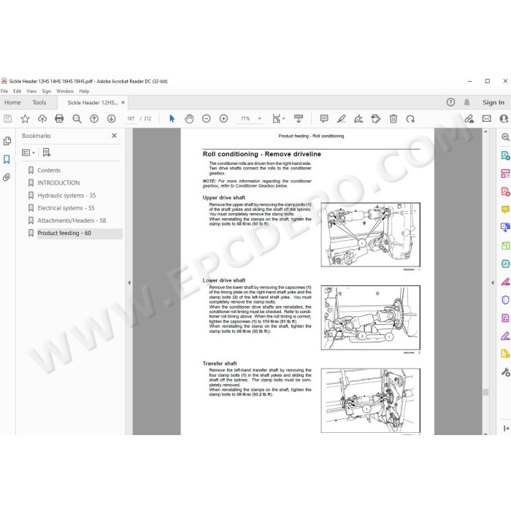
Task: Click the search magnifier at top of right pane
Action: [505, 137]
